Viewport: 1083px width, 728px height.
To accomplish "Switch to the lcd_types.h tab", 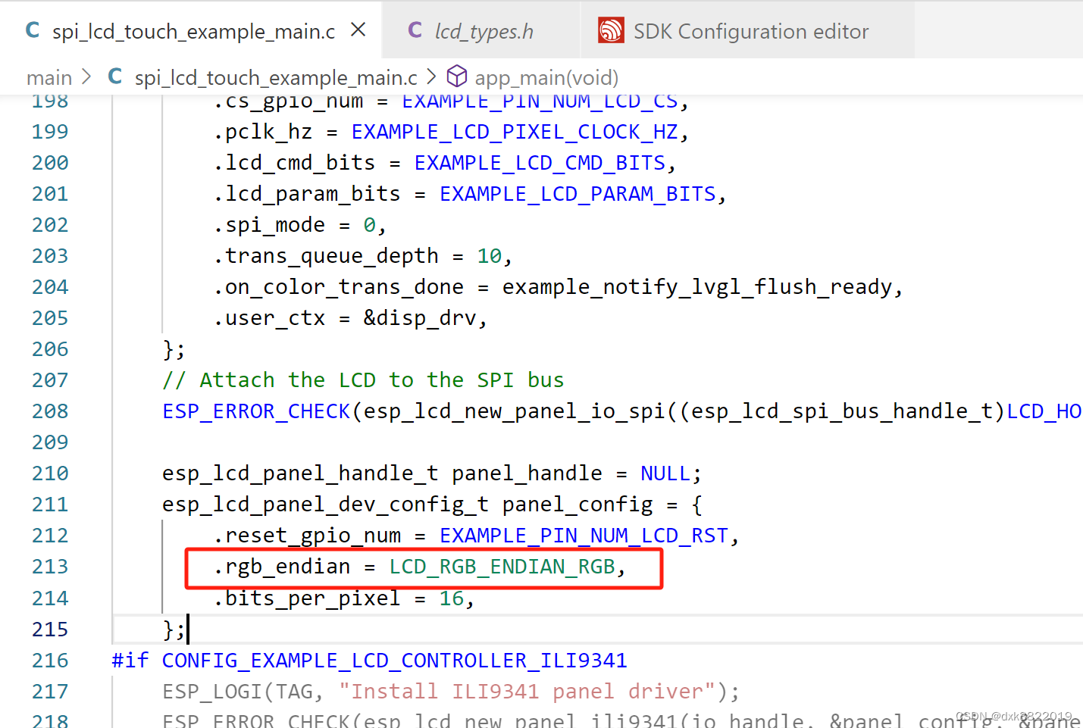I will click(484, 30).
